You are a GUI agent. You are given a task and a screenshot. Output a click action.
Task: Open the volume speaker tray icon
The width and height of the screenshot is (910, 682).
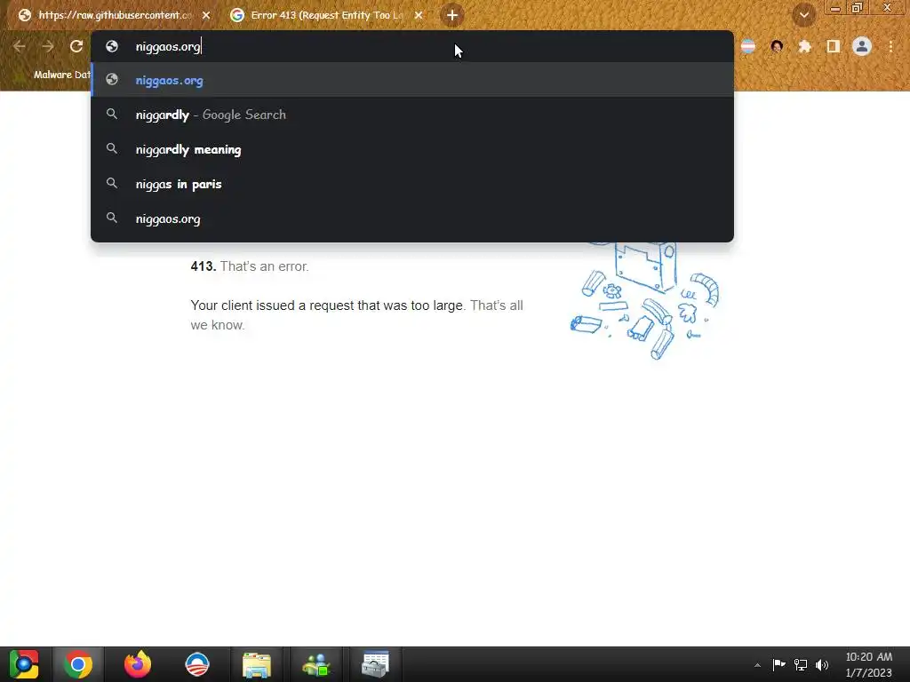822,664
